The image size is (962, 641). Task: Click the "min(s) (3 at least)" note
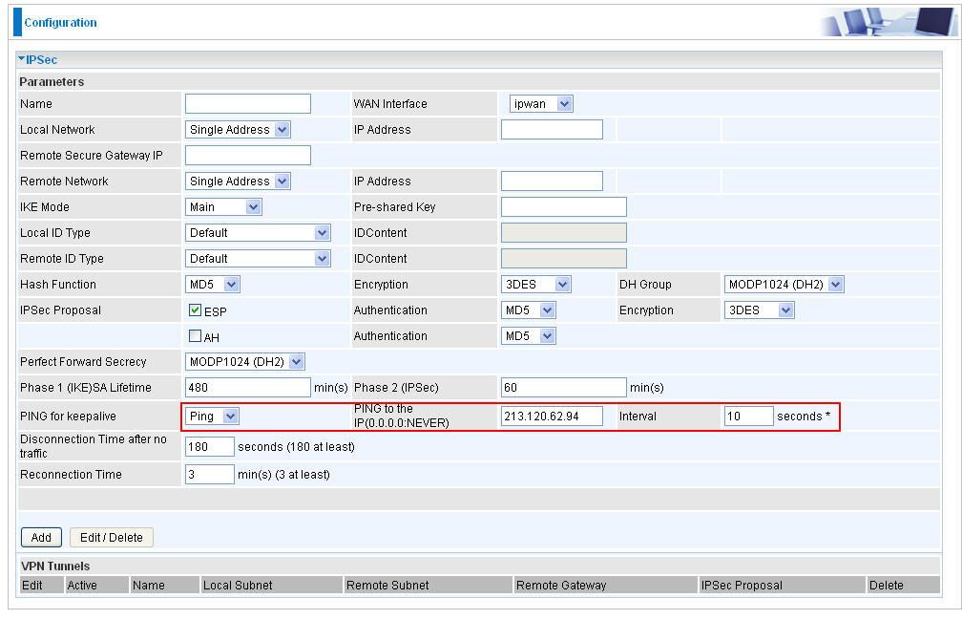(283, 474)
